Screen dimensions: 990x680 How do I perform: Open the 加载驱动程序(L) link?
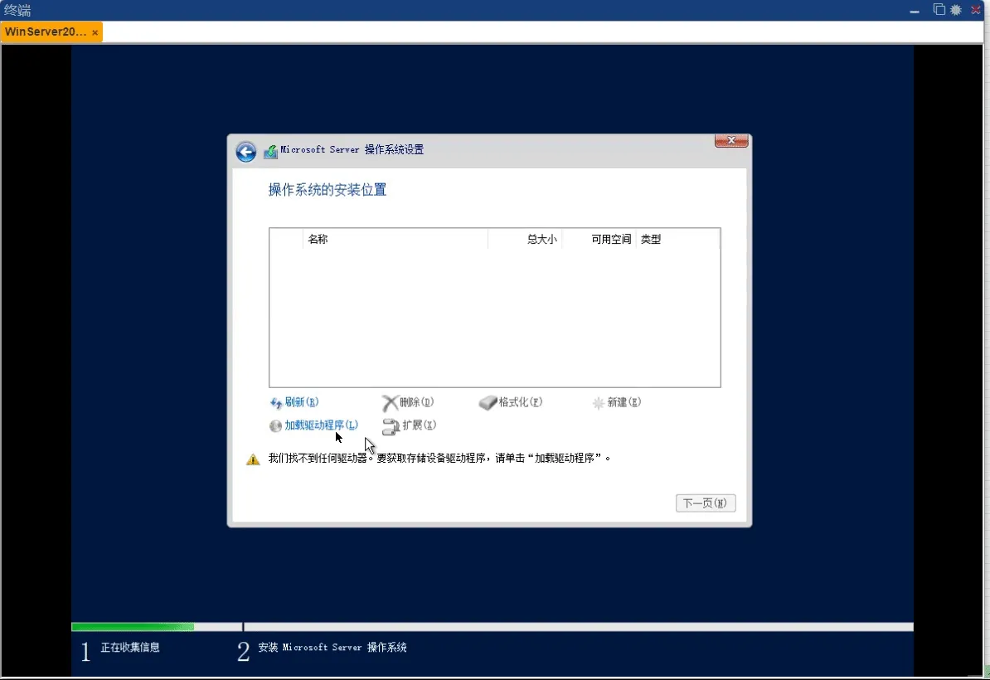click(321, 425)
